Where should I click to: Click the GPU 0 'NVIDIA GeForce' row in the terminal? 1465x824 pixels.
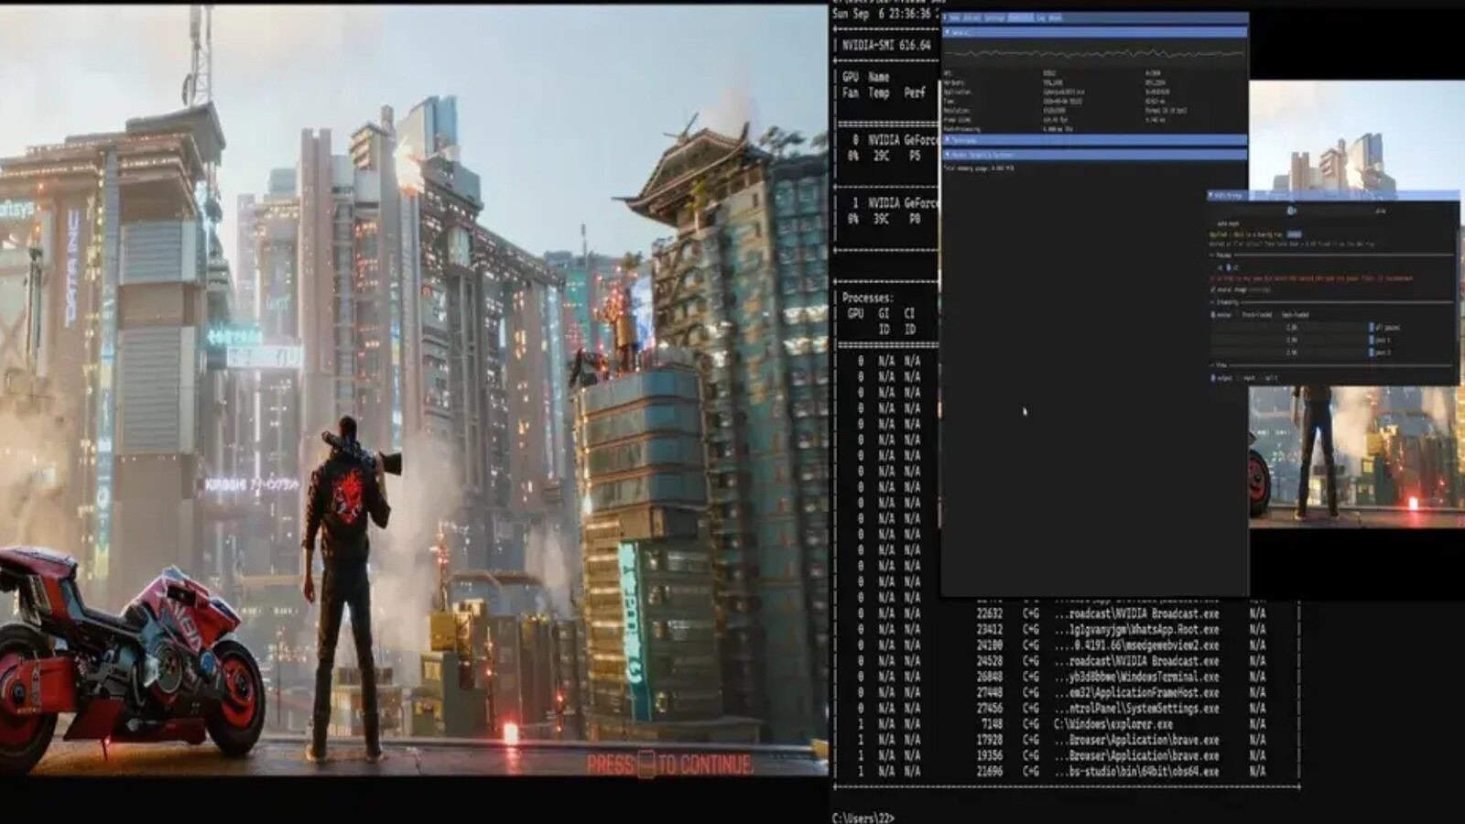click(x=895, y=140)
